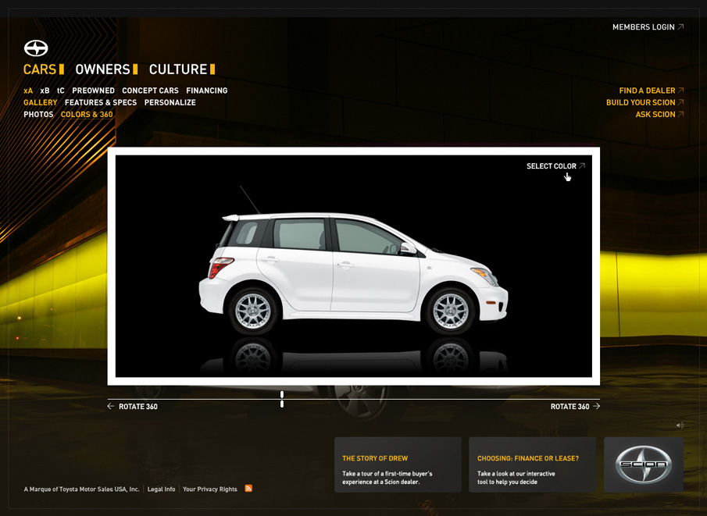Open the CARS main menu
The width and height of the screenshot is (707, 516).
pos(43,69)
